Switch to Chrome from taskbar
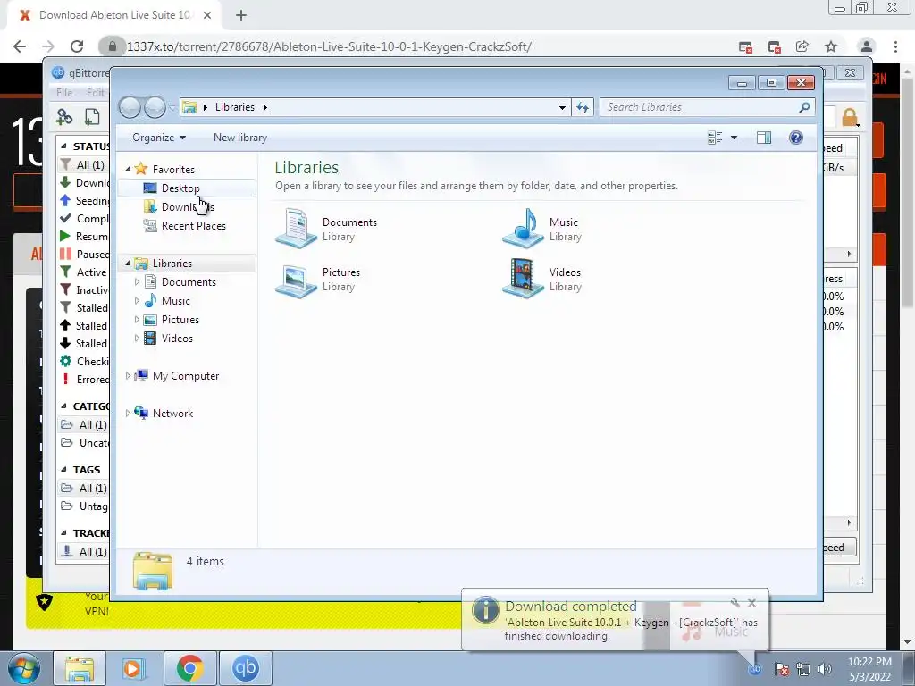 point(189,668)
